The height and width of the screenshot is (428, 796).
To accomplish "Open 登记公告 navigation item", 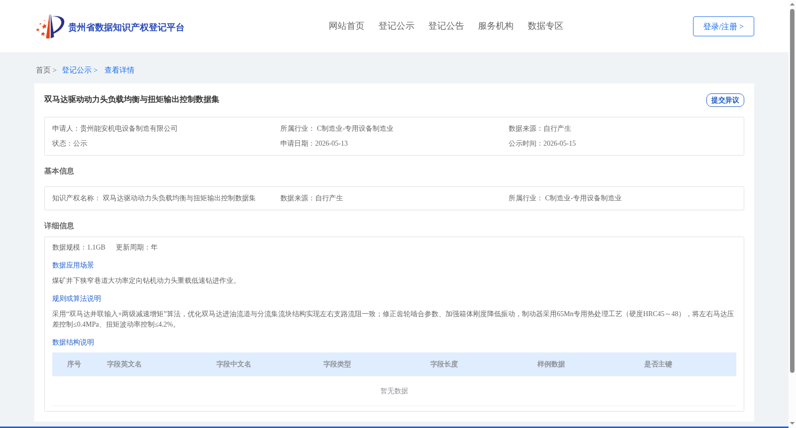I will (x=446, y=26).
